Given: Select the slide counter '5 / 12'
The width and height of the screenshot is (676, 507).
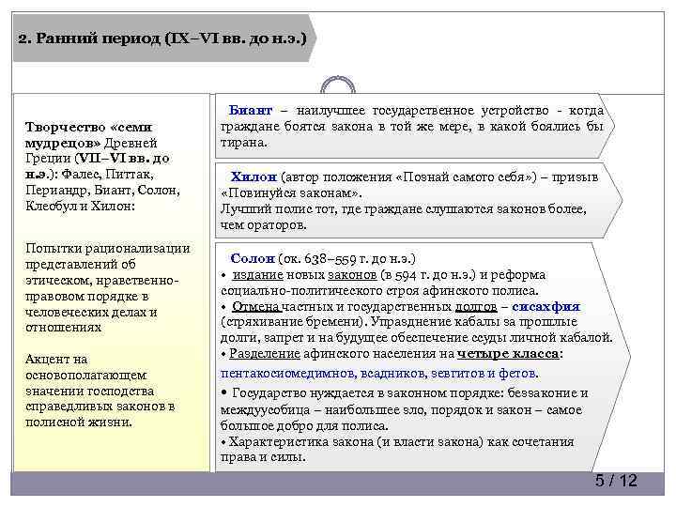Looking at the screenshot, I should point(616,481).
